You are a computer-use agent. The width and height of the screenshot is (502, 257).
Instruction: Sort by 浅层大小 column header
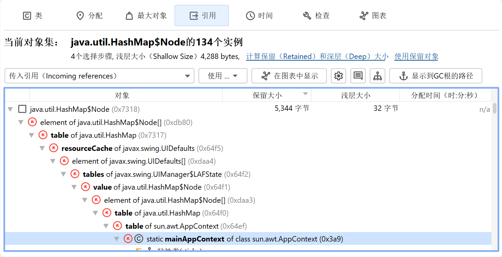tap(355, 95)
